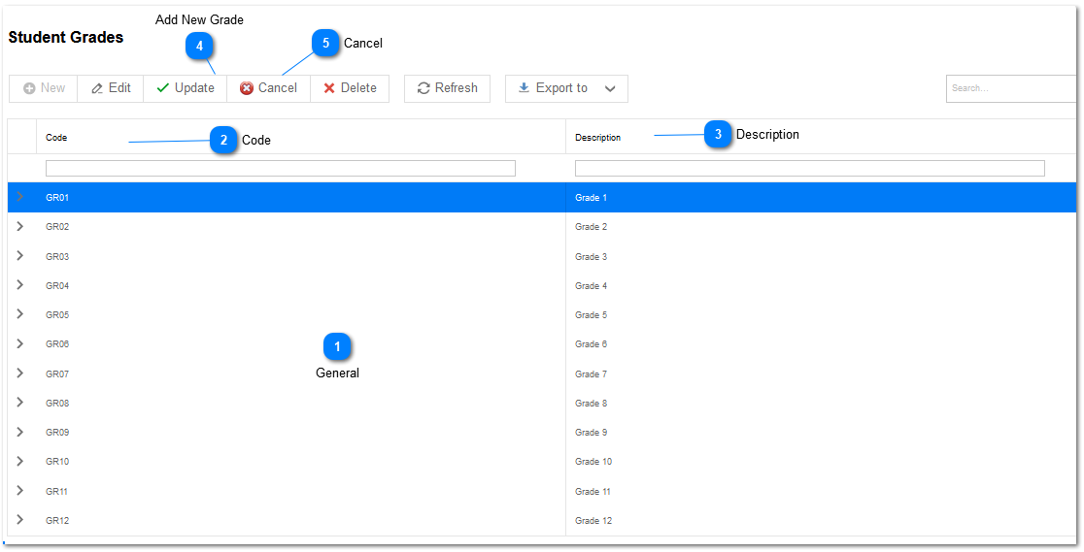
Task: Sort by the Code column header
Action: 56,138
